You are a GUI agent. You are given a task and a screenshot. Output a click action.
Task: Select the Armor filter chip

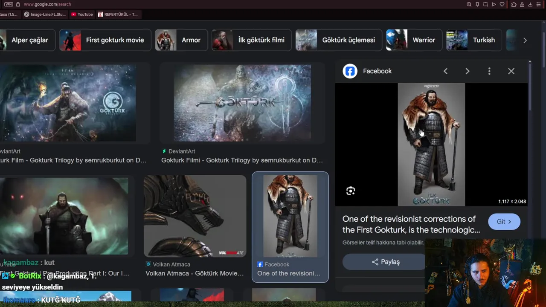(x=181, y=40)
